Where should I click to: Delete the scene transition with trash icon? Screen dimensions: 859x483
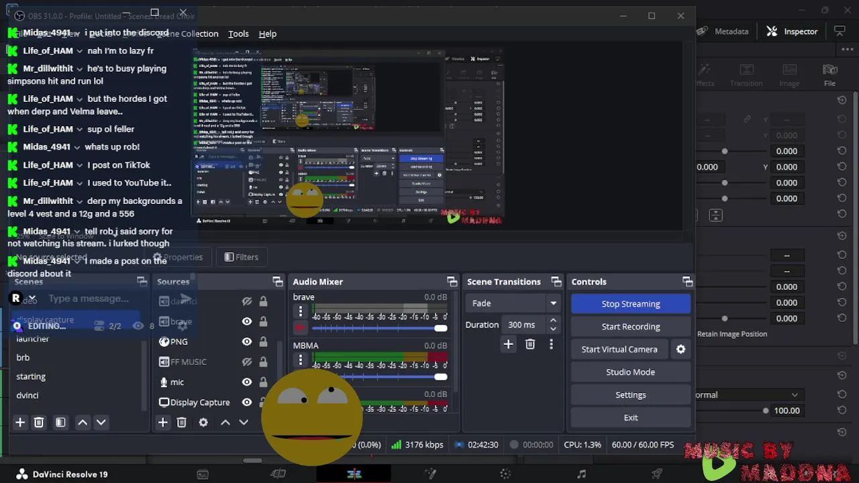point(530,344)
